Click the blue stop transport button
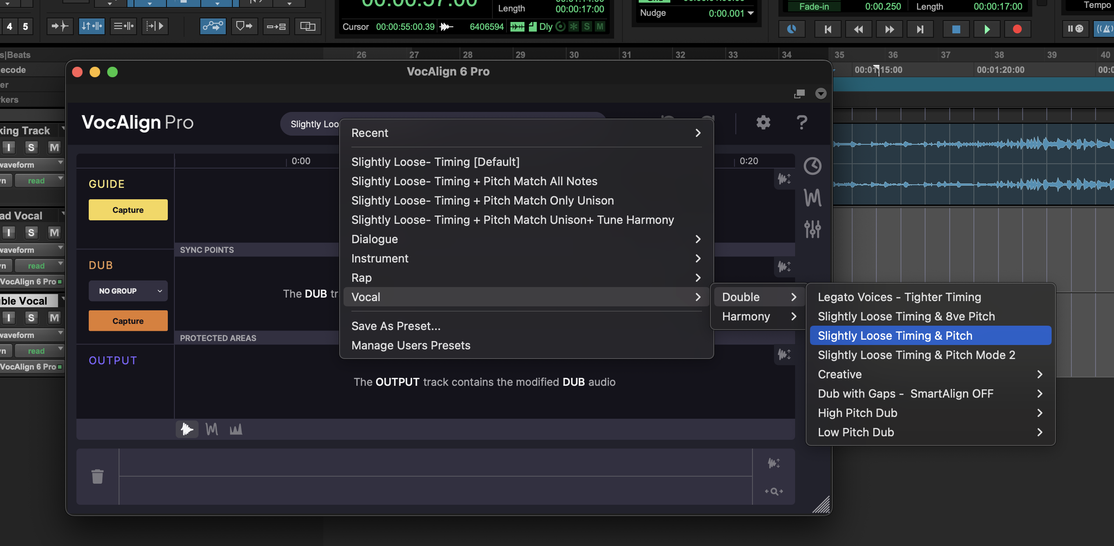The height and width of the screenshot is (546, 1114). tap(956, 29)
